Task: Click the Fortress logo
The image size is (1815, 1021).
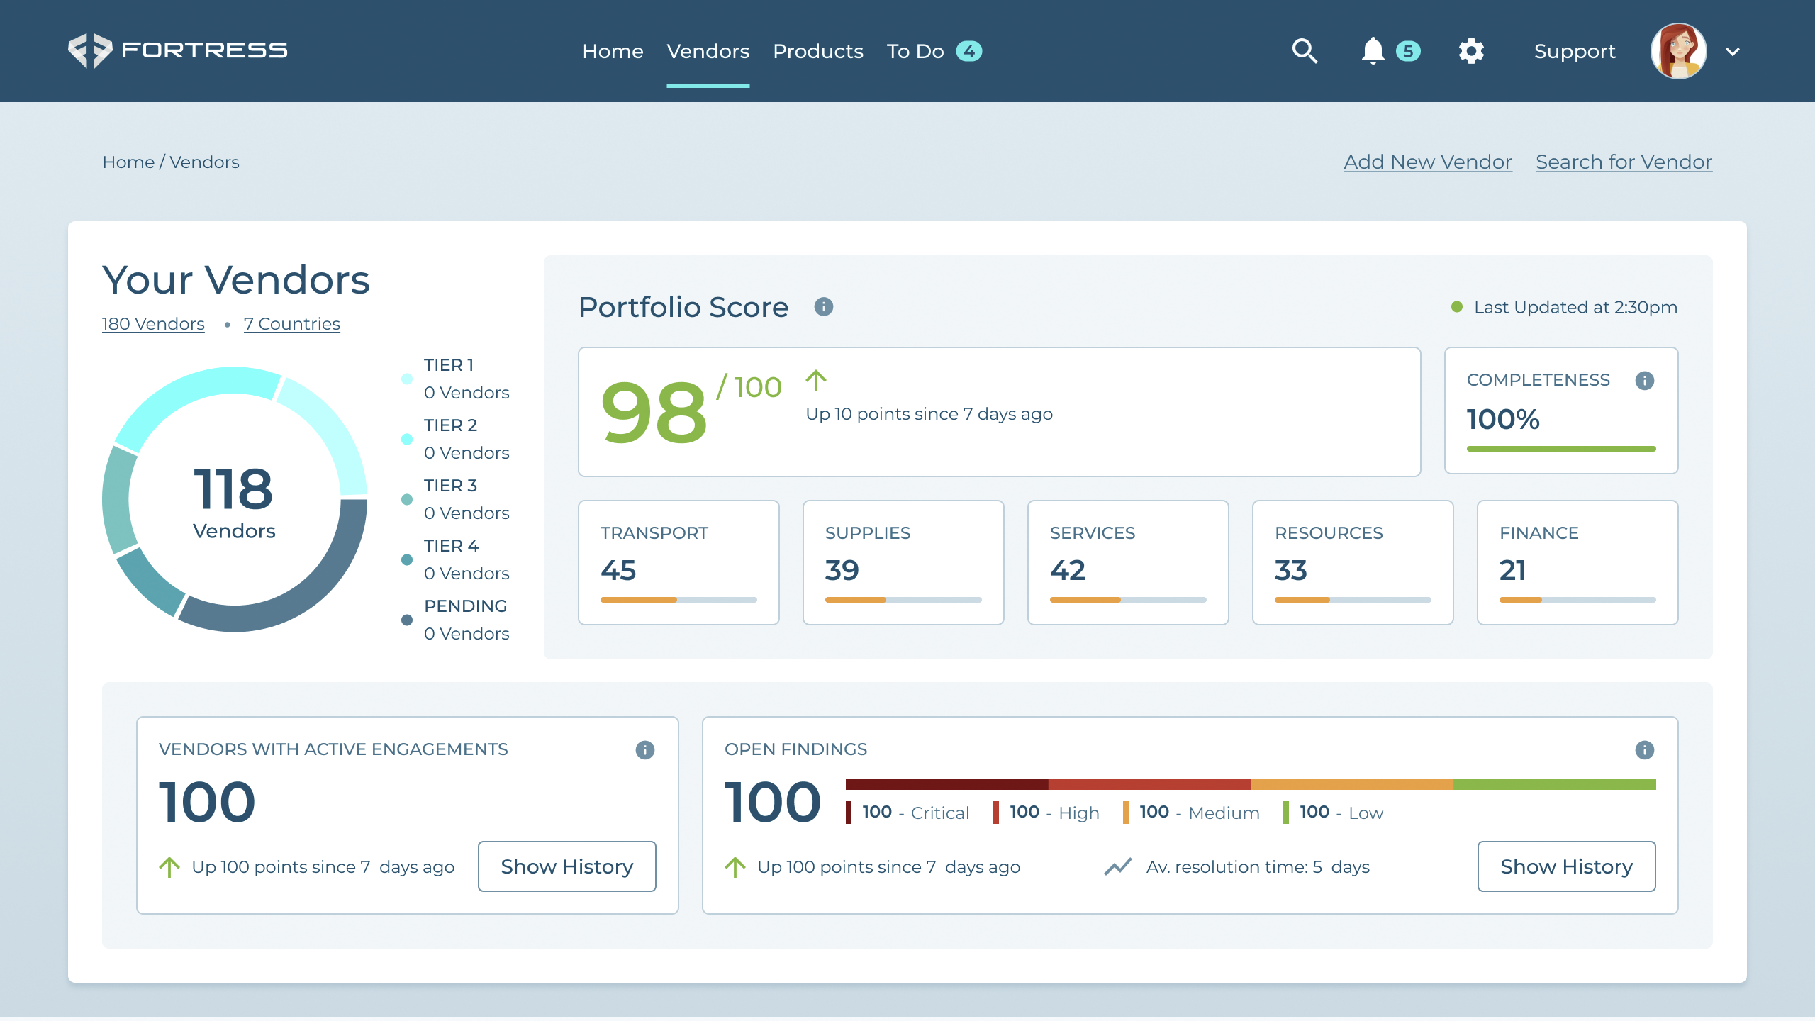Action: [178, 50]
